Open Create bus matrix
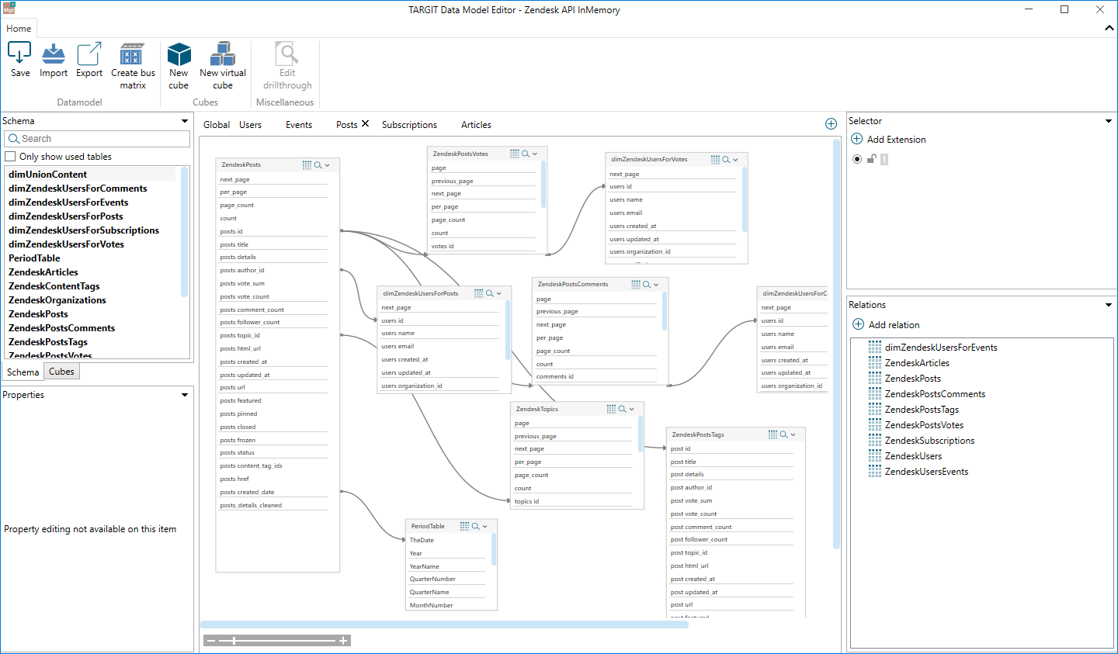This screenshot has width=1118, height=654. click(x=133, y=67)
